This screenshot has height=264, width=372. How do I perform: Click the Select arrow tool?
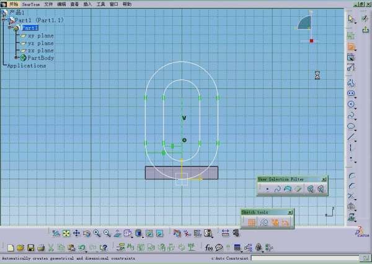click(x=351, y=19)
